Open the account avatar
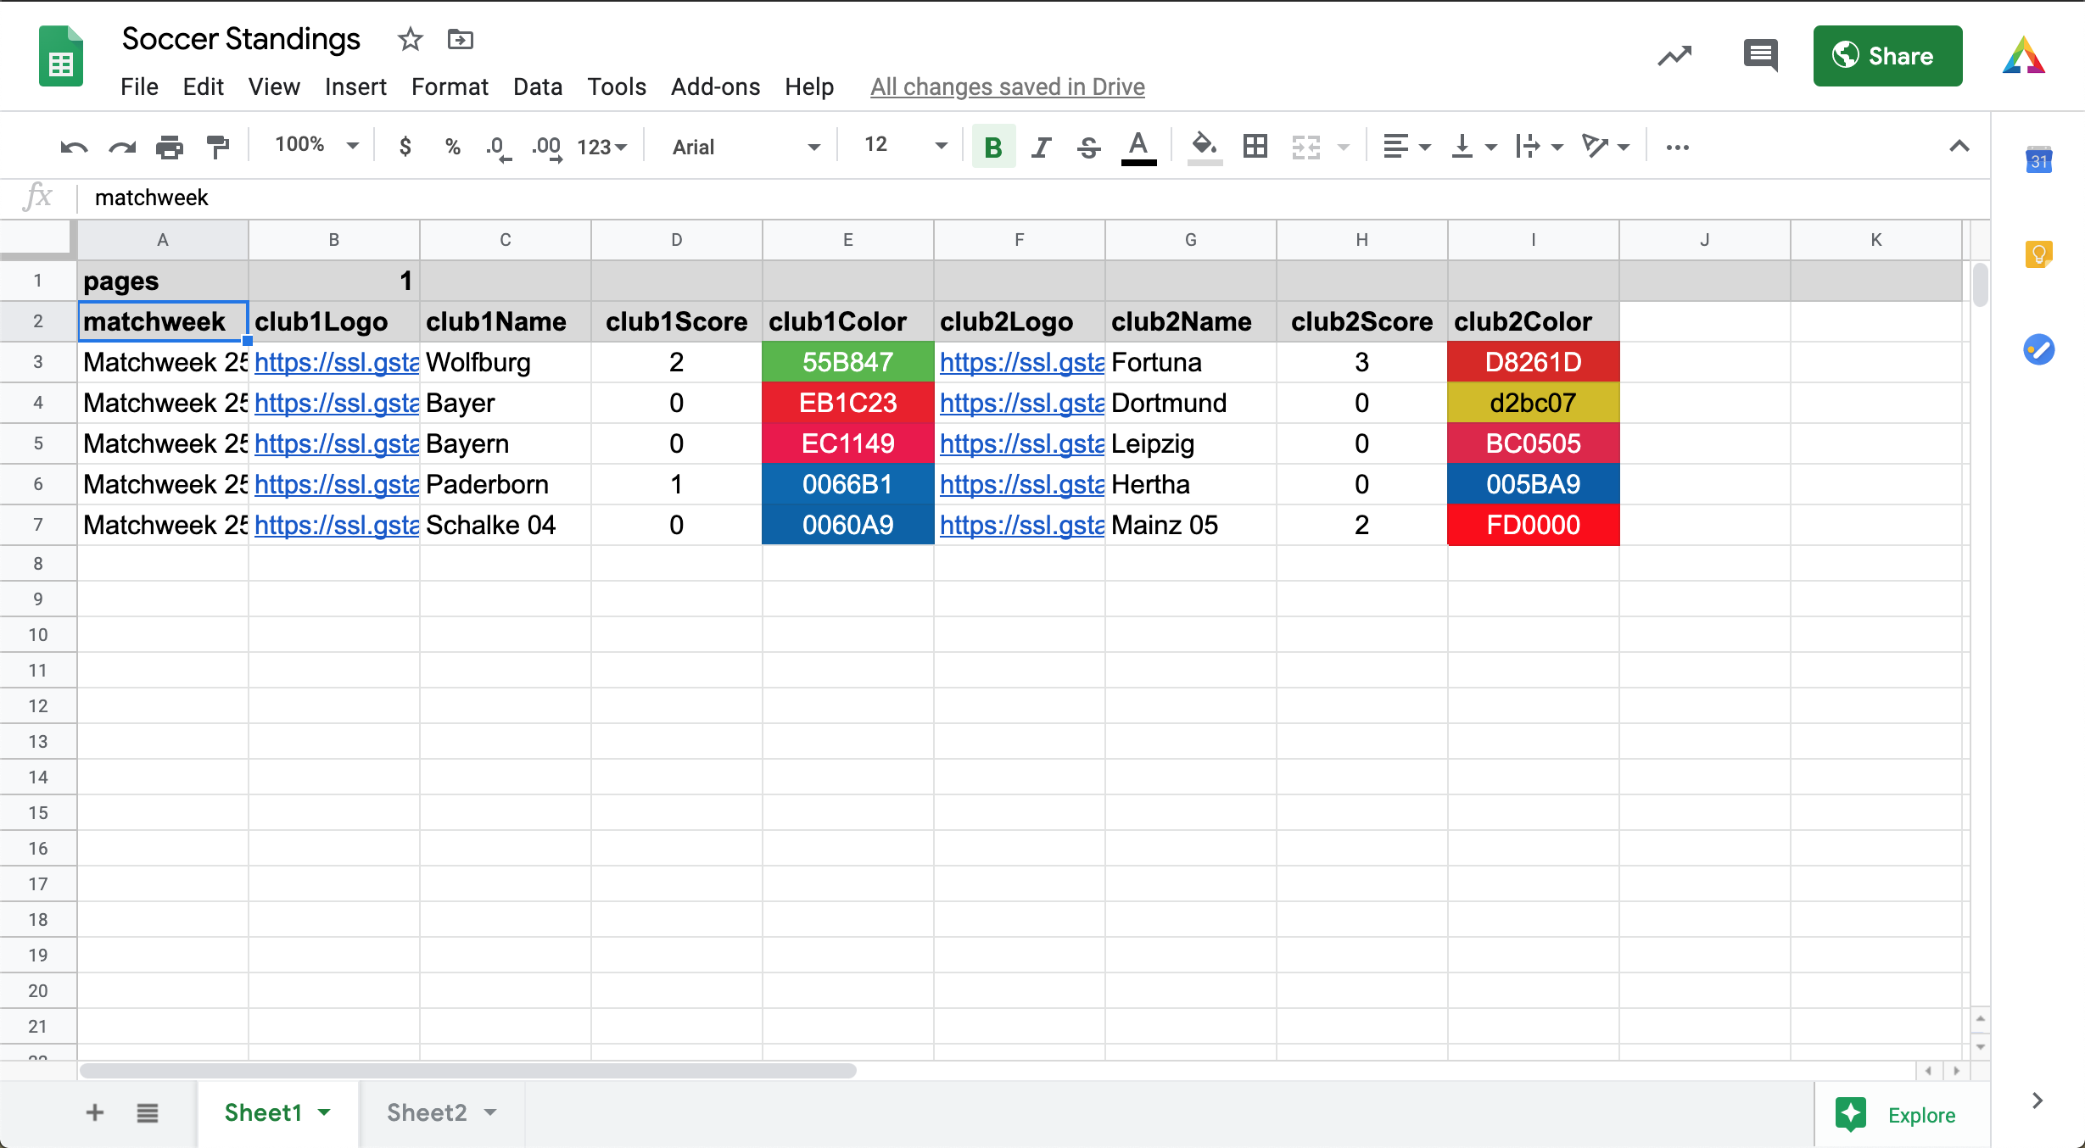Screen dimensions: 2085x1148 (x=2024, y=56)
